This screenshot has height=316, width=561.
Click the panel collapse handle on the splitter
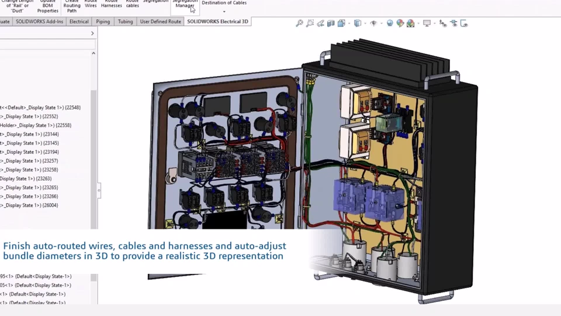99,190
